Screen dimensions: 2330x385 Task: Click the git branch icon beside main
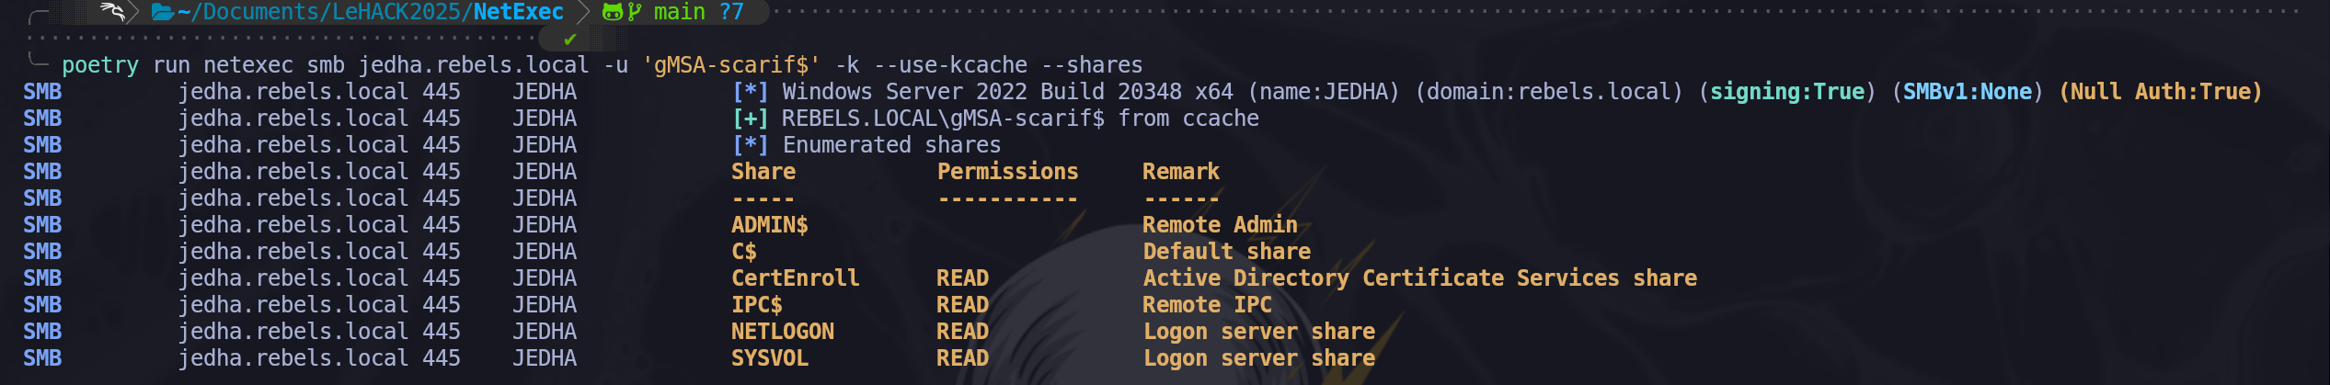tap(635, 12)
